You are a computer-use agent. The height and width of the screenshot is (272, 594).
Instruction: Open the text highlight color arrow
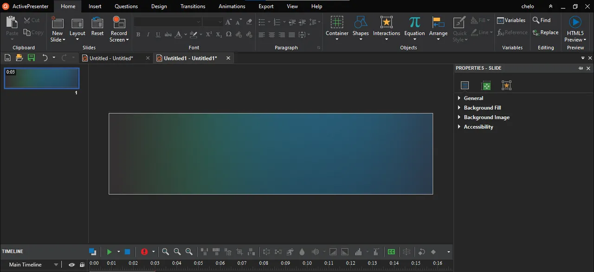pos(201,35)
